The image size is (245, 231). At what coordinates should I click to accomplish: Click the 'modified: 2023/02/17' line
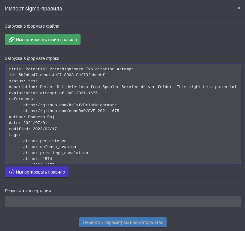coord(33,129)
